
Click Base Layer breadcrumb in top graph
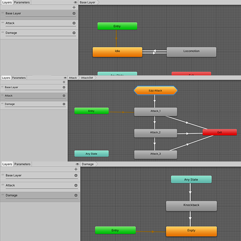pyautogui.click(x=88, y=2)
